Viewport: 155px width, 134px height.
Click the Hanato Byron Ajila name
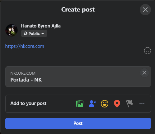click(41, 26)
